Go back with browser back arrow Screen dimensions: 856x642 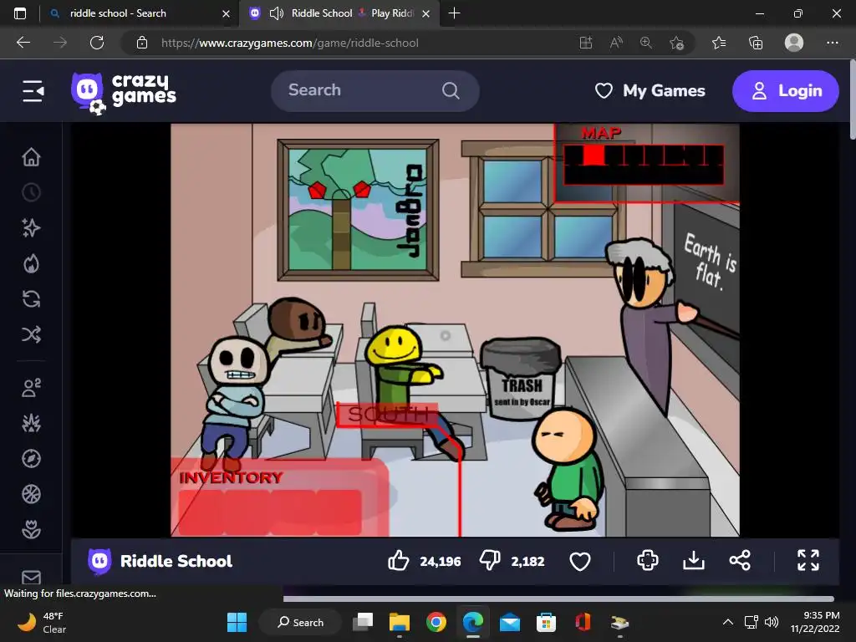(x=23, y=43)
